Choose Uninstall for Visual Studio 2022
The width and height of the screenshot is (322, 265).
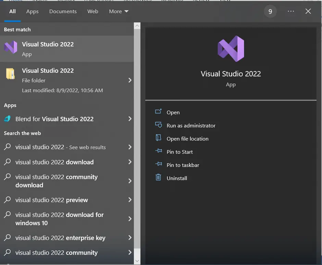pyautogui.click(x=177, y=178)
